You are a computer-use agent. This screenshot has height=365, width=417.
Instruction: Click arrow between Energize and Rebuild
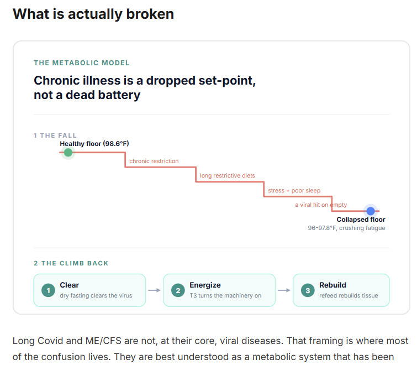coord(284,290)
